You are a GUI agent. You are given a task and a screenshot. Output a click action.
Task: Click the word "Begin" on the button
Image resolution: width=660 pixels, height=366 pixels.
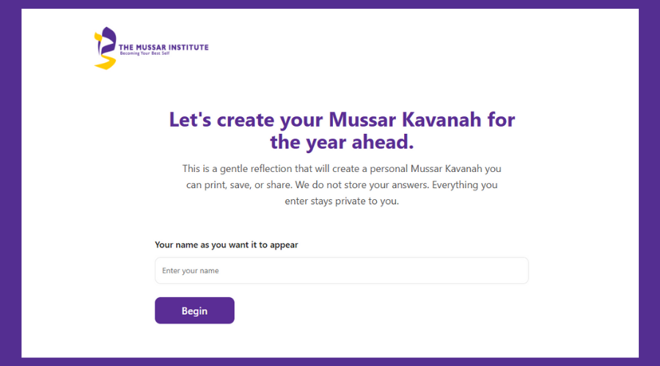pos(194,310)
